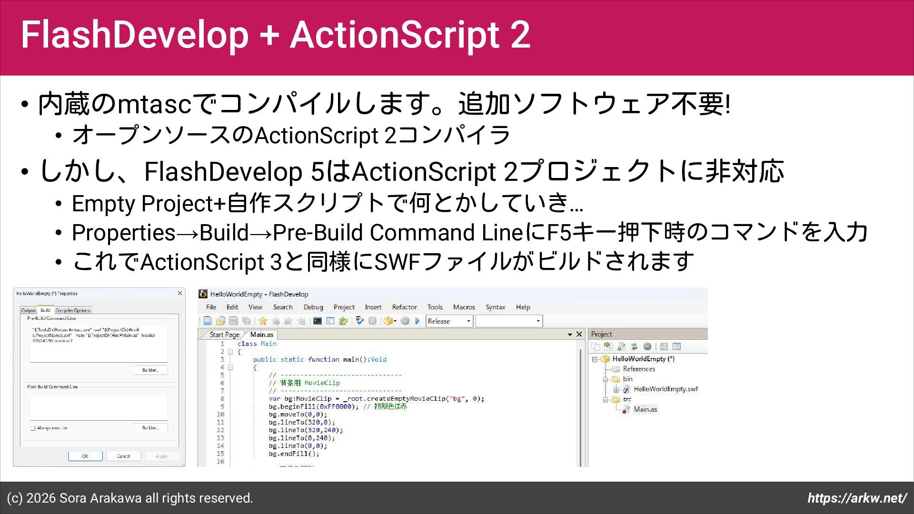Click the Save file toolbar icon
The image size is (914, 514).
click(233, 321)
